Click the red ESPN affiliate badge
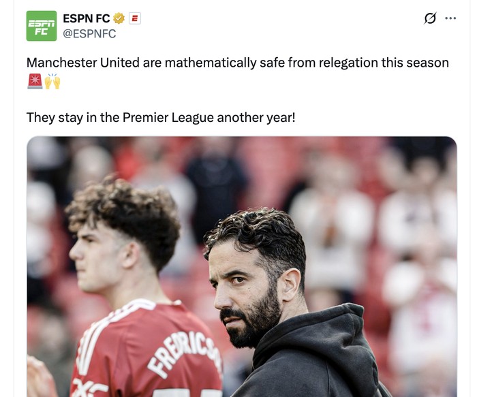The width and height of the screenshot is (477, 397). (135, 18)
